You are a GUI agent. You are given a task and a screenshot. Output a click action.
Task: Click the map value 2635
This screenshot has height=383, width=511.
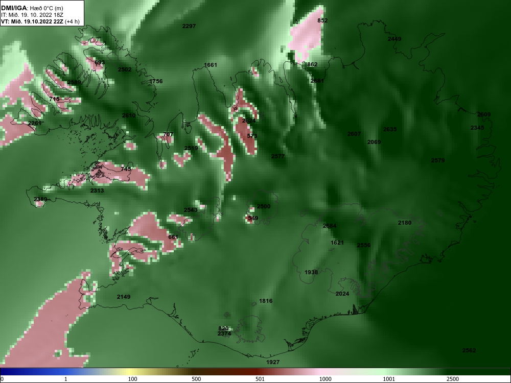point(390,129)
